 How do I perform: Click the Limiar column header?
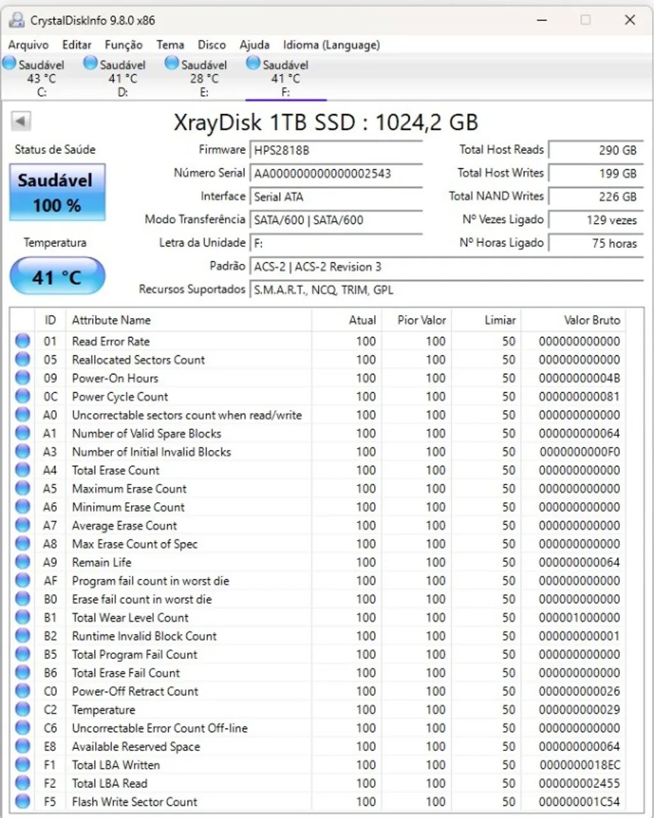click(486, 320)
